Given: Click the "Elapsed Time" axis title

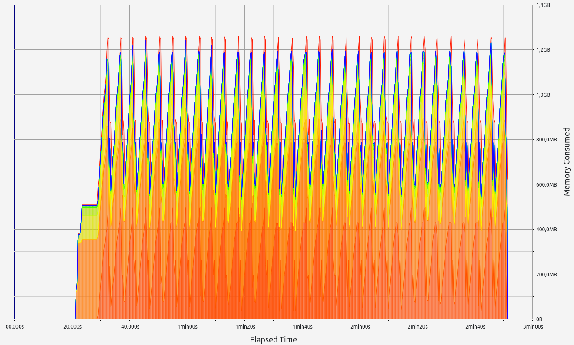Looking at the screenshot, I should click(x=273, y=340).
